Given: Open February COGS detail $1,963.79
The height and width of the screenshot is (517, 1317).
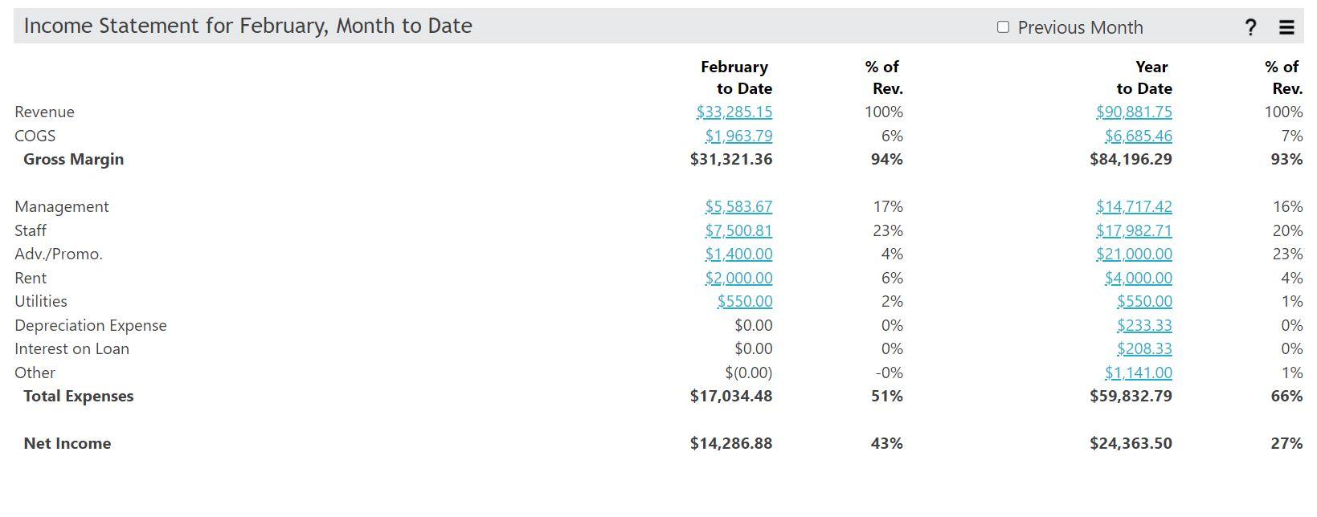Looking at the screenshot, I should pyautogui.click(x=738, y=136).
